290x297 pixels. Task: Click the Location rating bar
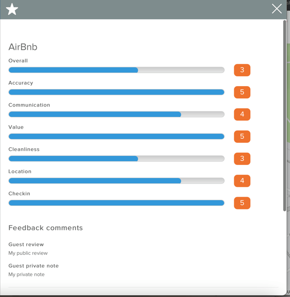(116, 181)
